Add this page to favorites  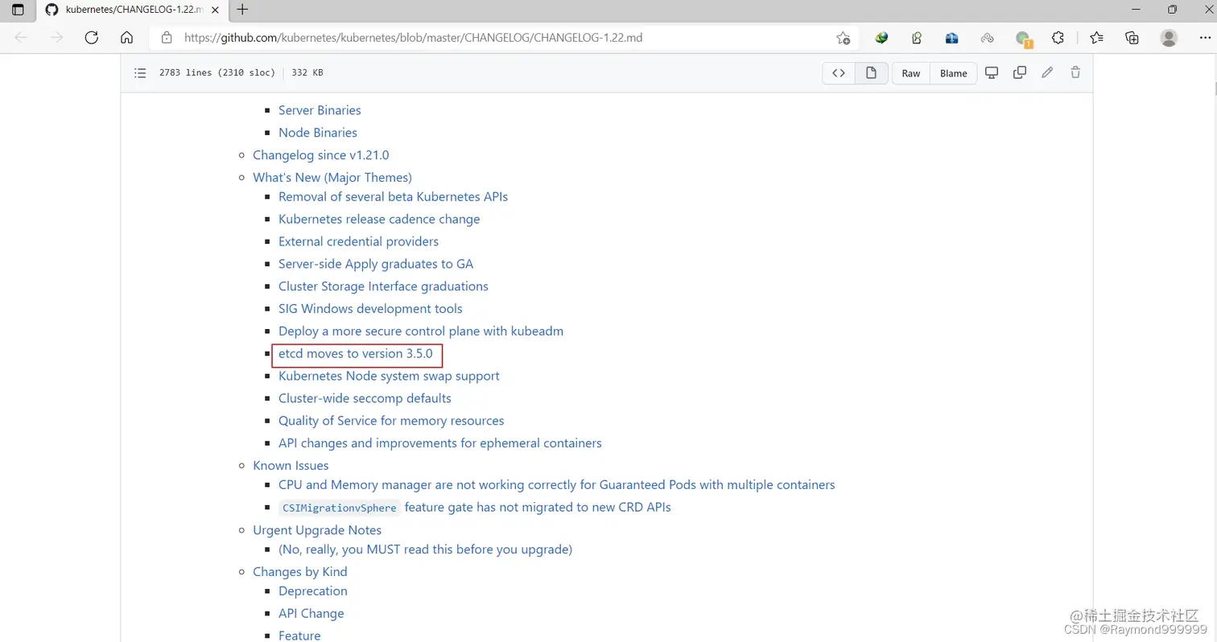point(843,37)
